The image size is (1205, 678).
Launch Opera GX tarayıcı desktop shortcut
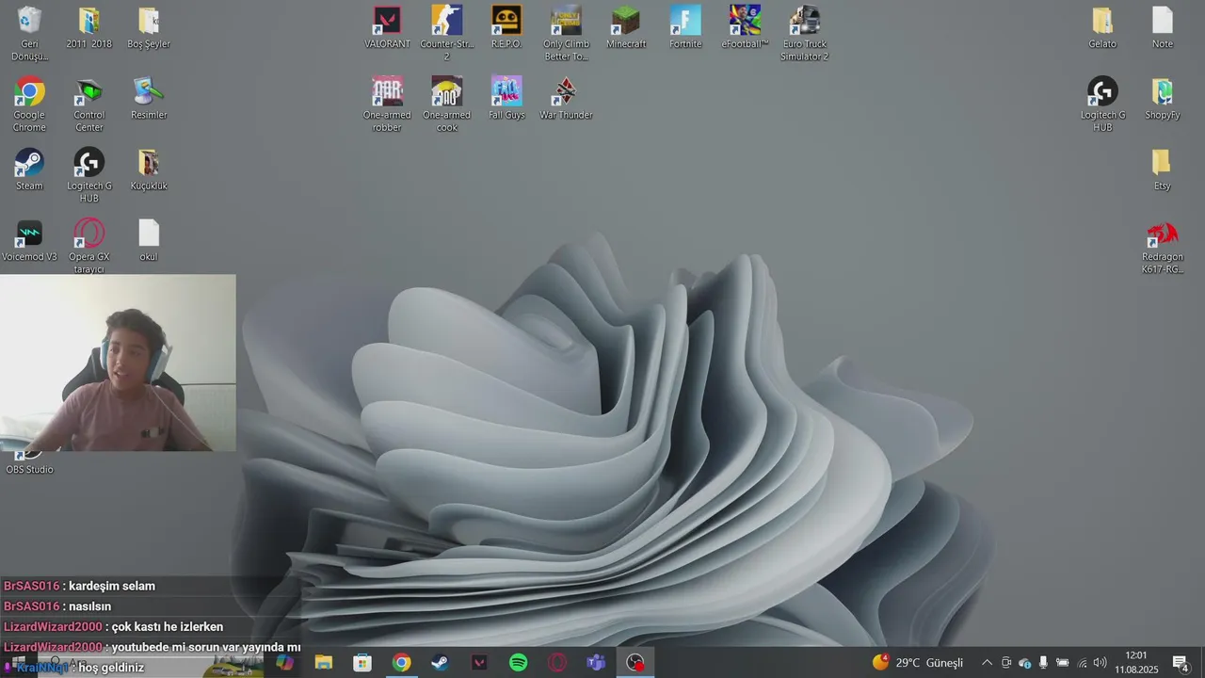pyautogui.click(x=89, y=246)
